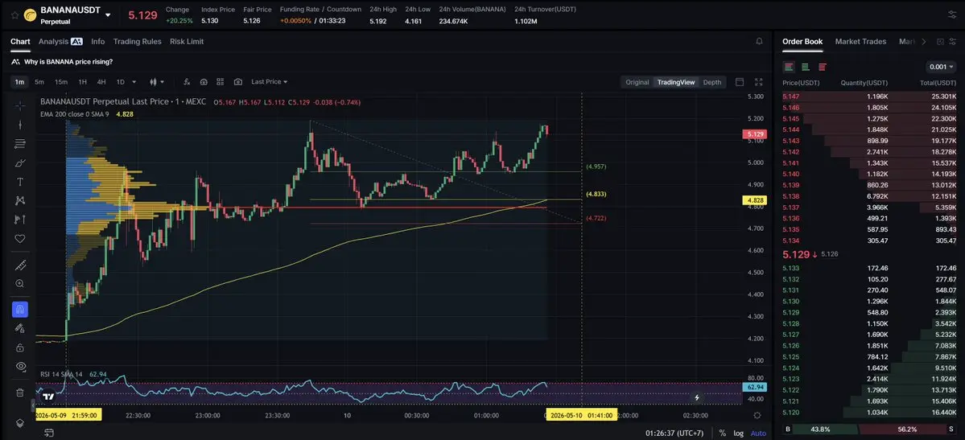Viewport: 965px width, 440px height.
Task: Open the object tree layers icon
Action: [x=19, y=423]
